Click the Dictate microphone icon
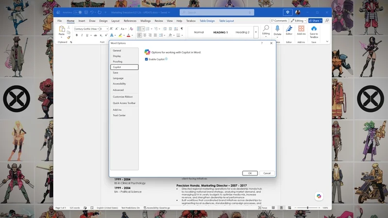Screen dimensions: 388x218 [x=277, y=29]
